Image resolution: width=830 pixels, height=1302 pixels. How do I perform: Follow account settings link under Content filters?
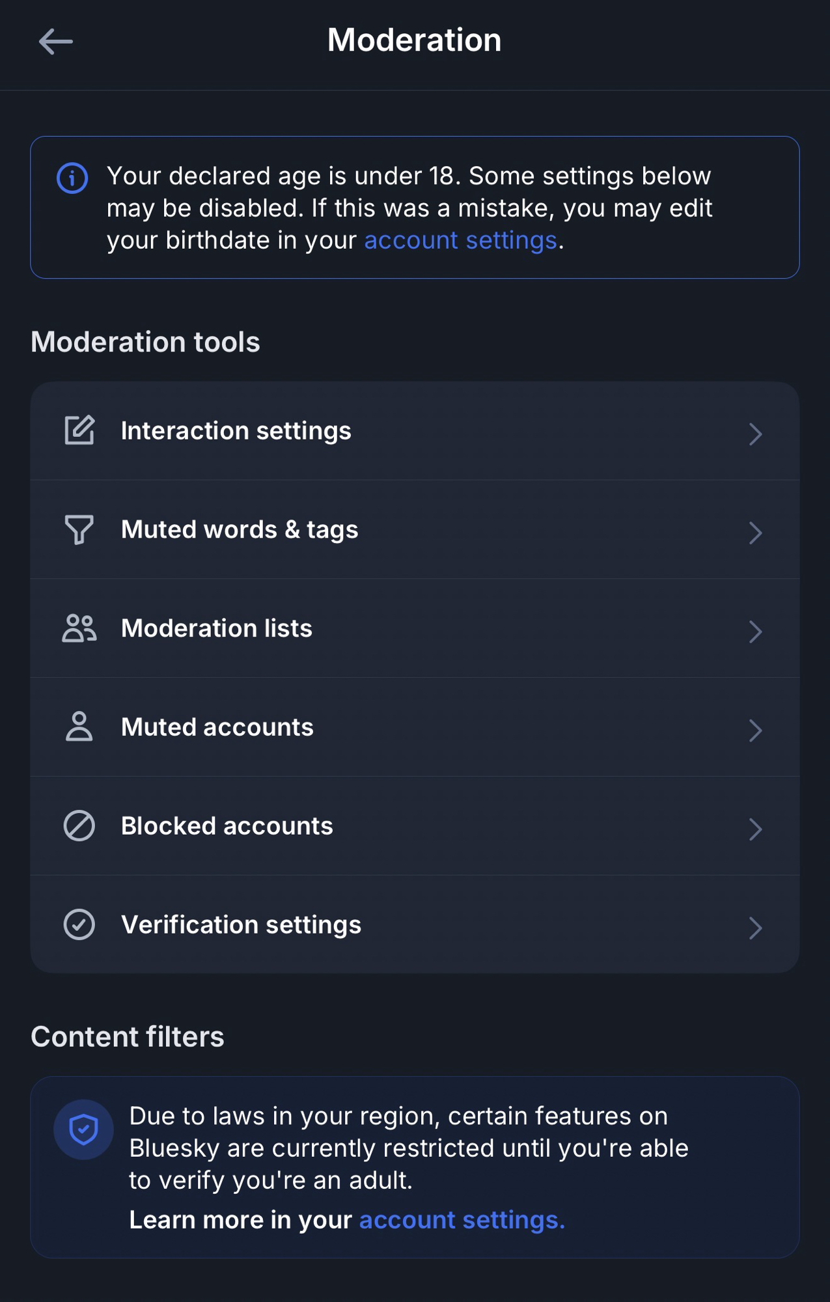point(462,1220)
